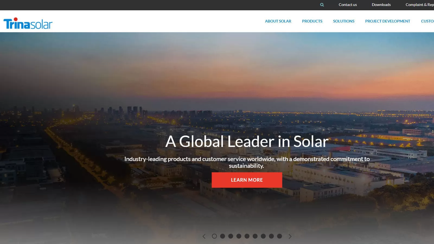
Task: Jump to the last carousel dot
Action: click(279, 236)
